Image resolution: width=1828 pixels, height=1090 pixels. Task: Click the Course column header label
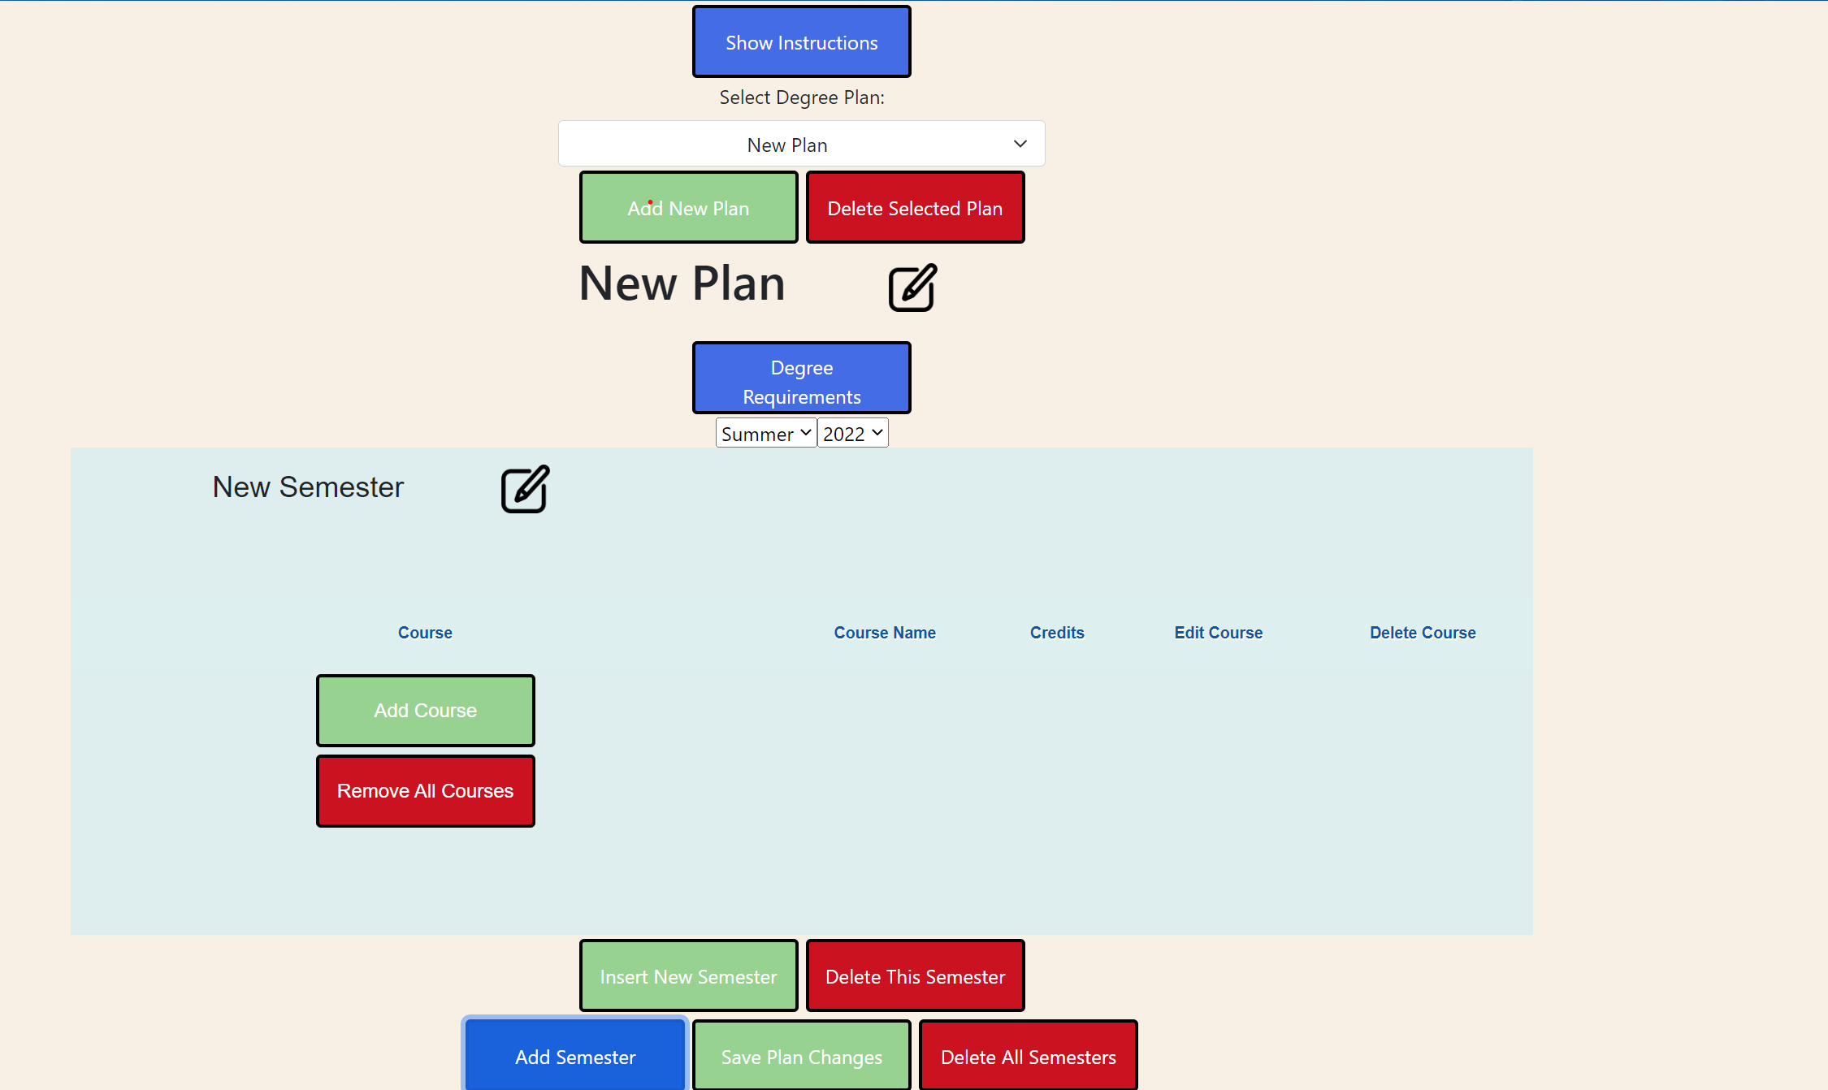(424, 632)
